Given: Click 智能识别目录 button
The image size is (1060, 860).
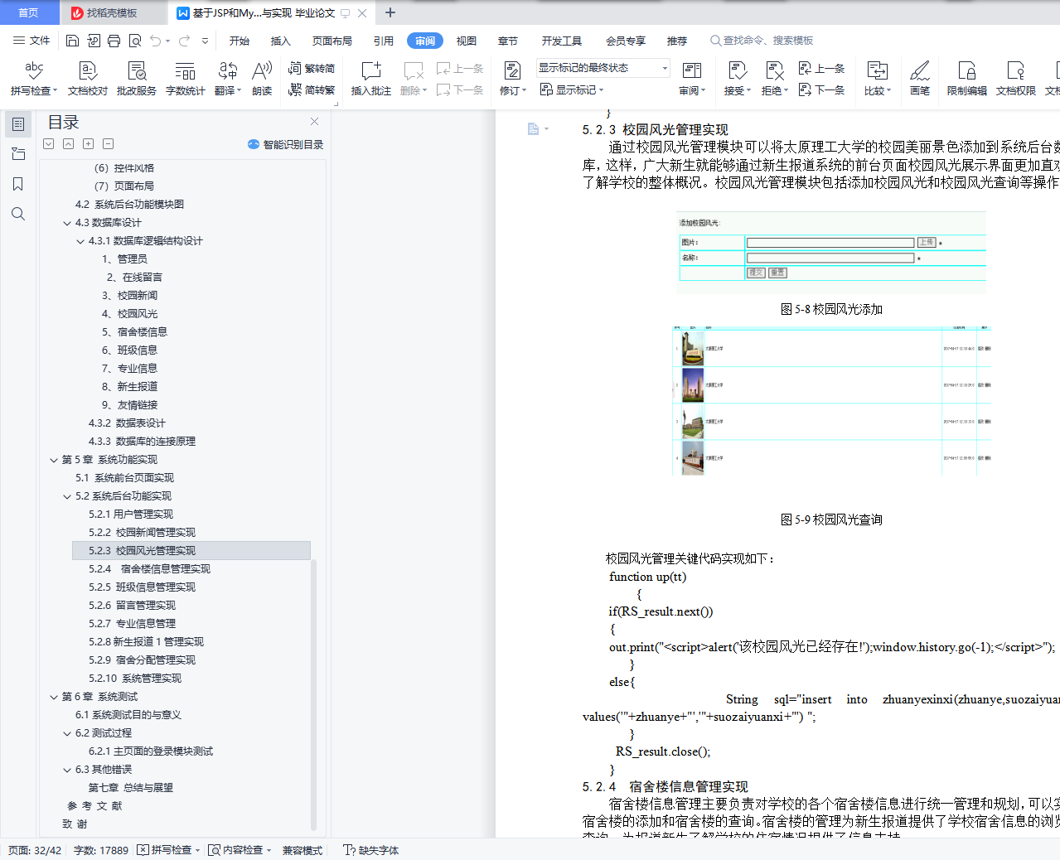Looking at the screenshot, I should 285,144.
